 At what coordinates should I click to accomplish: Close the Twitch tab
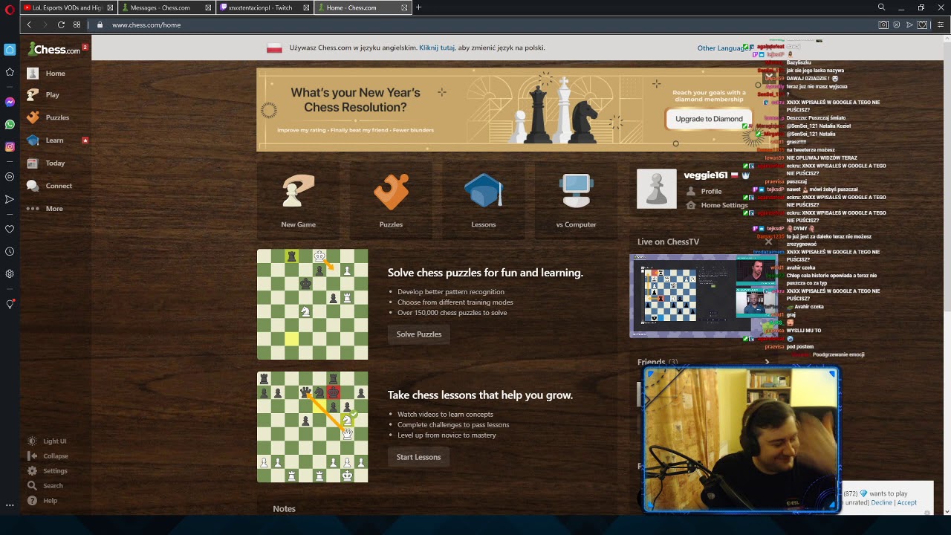click(x=306, y=7)
